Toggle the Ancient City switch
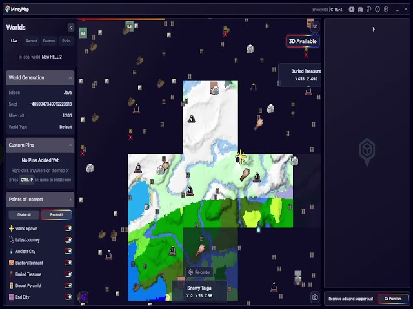 [68, 251]
